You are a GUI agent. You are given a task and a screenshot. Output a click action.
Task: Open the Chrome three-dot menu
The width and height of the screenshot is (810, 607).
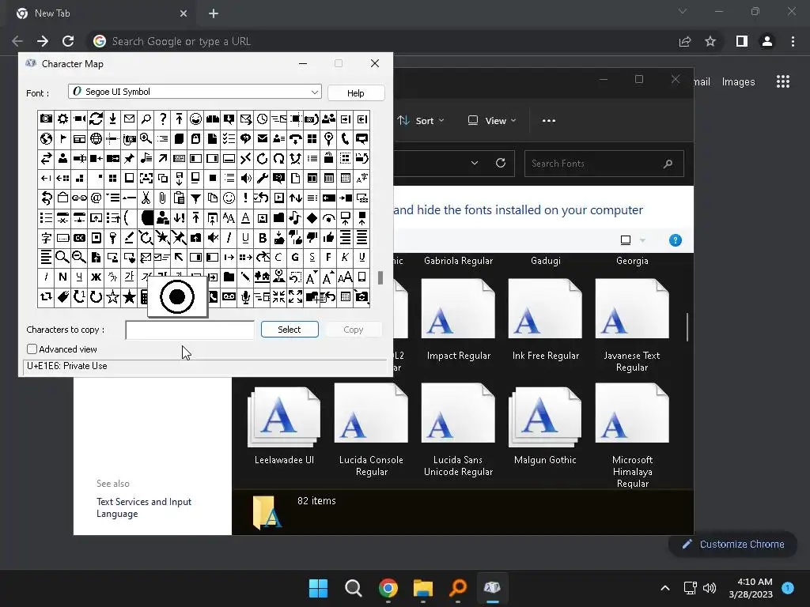pyautogui.click(x=793, y=41)
